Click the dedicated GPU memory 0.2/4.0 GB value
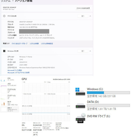 pyautogui.click(x=37, y=125)
